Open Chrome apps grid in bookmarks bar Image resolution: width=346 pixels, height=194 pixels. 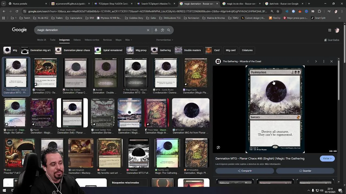(x=4, y=18)
